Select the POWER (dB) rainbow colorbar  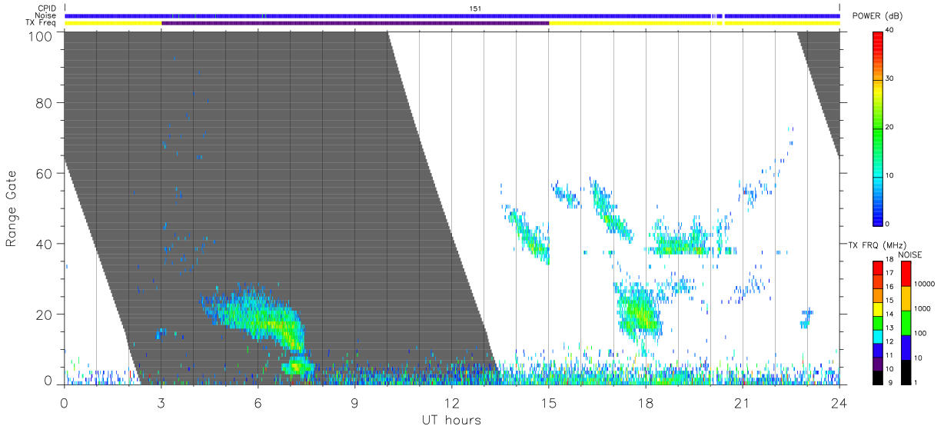878,128
